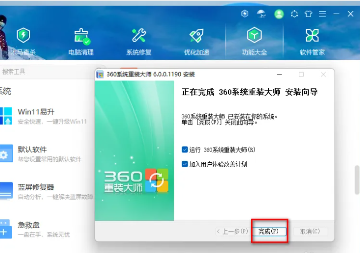The width and height of the screenshot is (360, 253).
Task: Click the Win11易升 title text
Action: point(36,112)
